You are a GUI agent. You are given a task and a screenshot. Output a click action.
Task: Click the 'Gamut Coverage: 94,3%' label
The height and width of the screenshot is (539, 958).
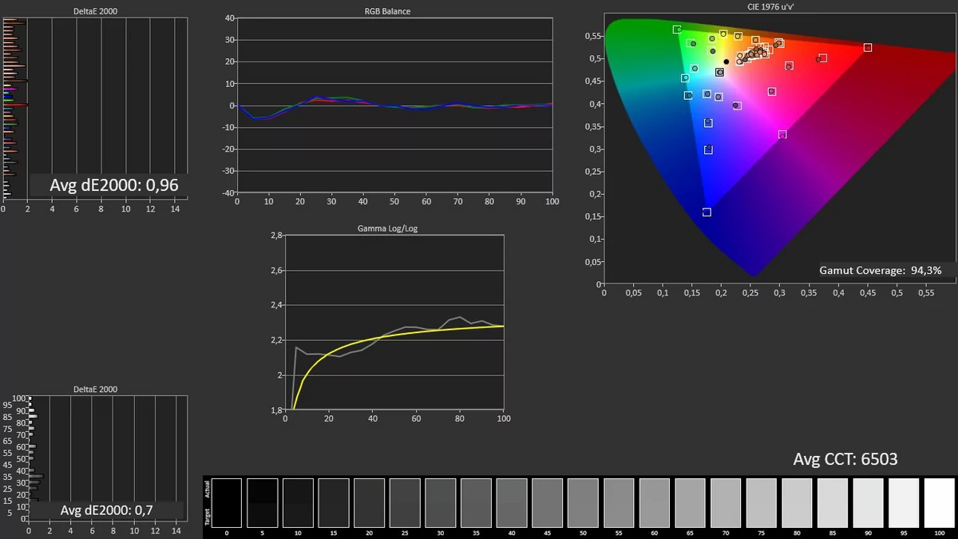click(880, 271)
